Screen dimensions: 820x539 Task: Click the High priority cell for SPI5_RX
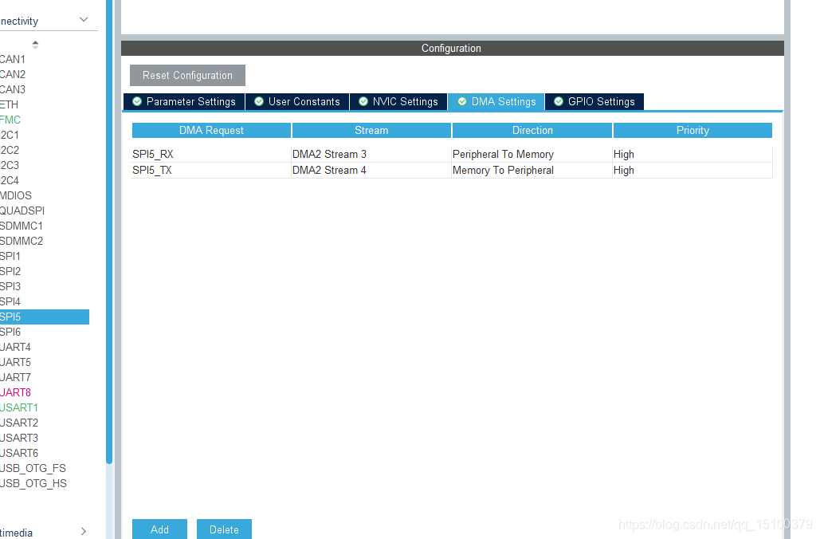click(692, 155)
